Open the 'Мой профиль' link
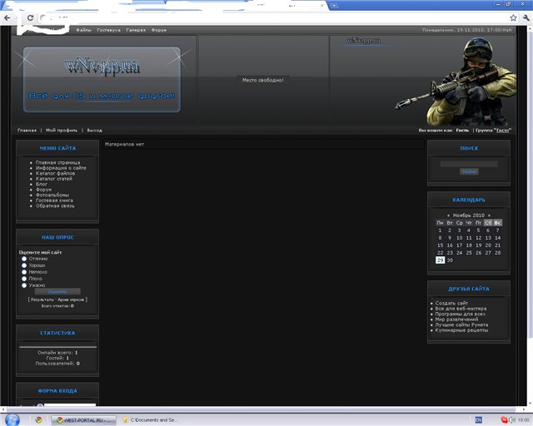The image size is (533, 426). pyautogui.click(x=62, y=131)
